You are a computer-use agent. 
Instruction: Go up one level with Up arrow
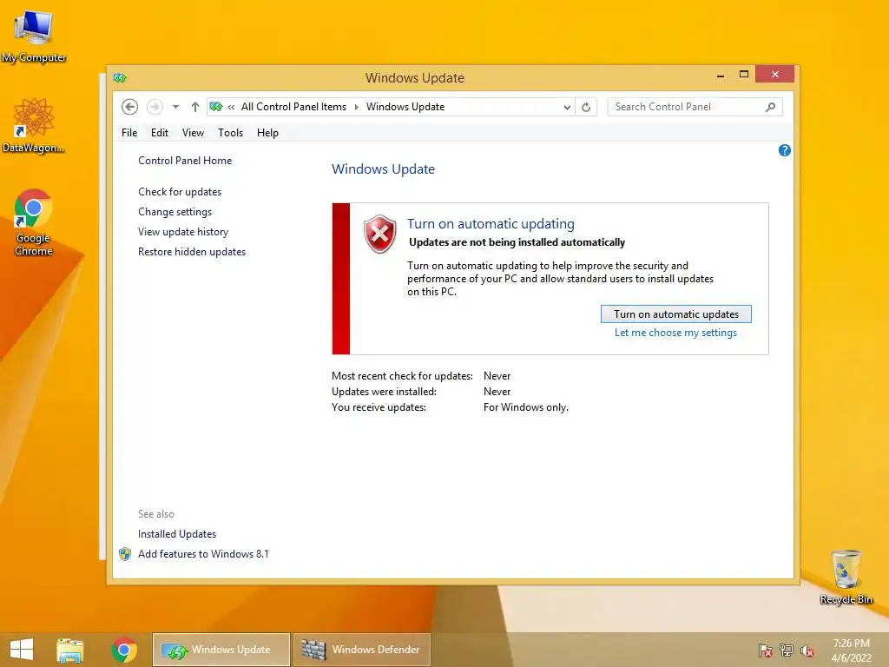pyautogui.click(x=195, y=107)
